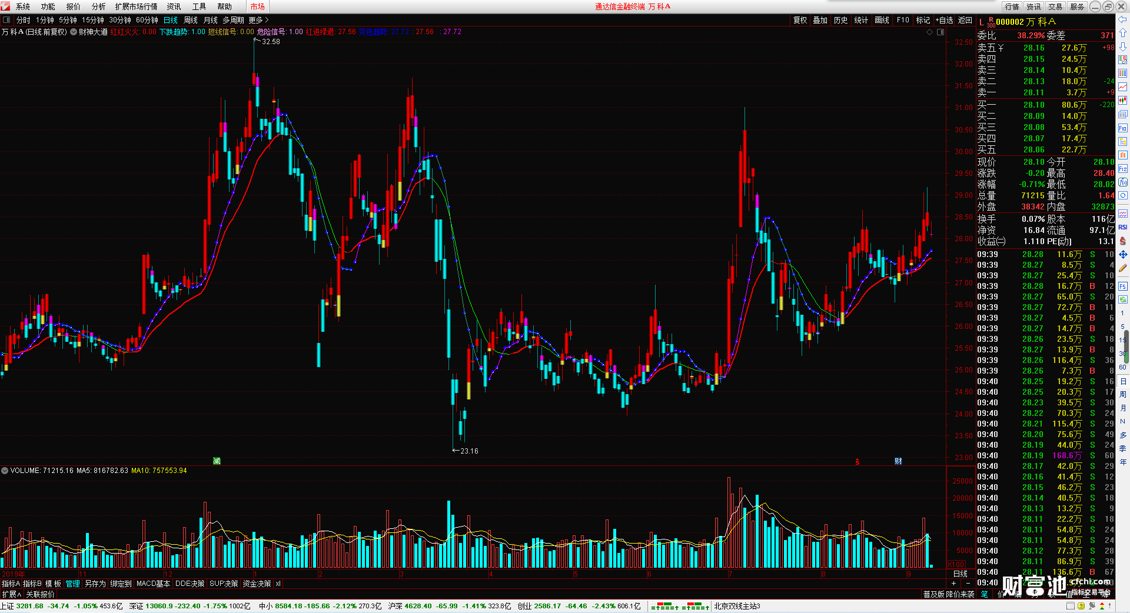Screen dimensions: 1130x613
Task: Switch to the 指标A tab
Action: 11,584
